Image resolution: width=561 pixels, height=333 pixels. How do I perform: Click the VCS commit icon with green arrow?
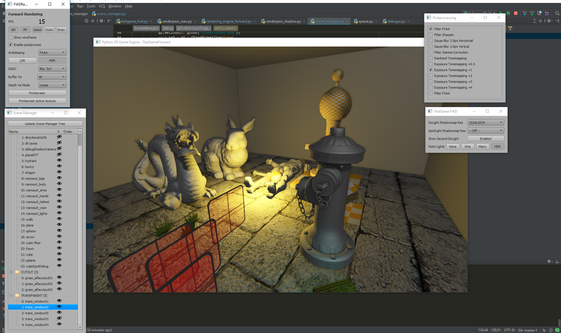click(532, 13)
